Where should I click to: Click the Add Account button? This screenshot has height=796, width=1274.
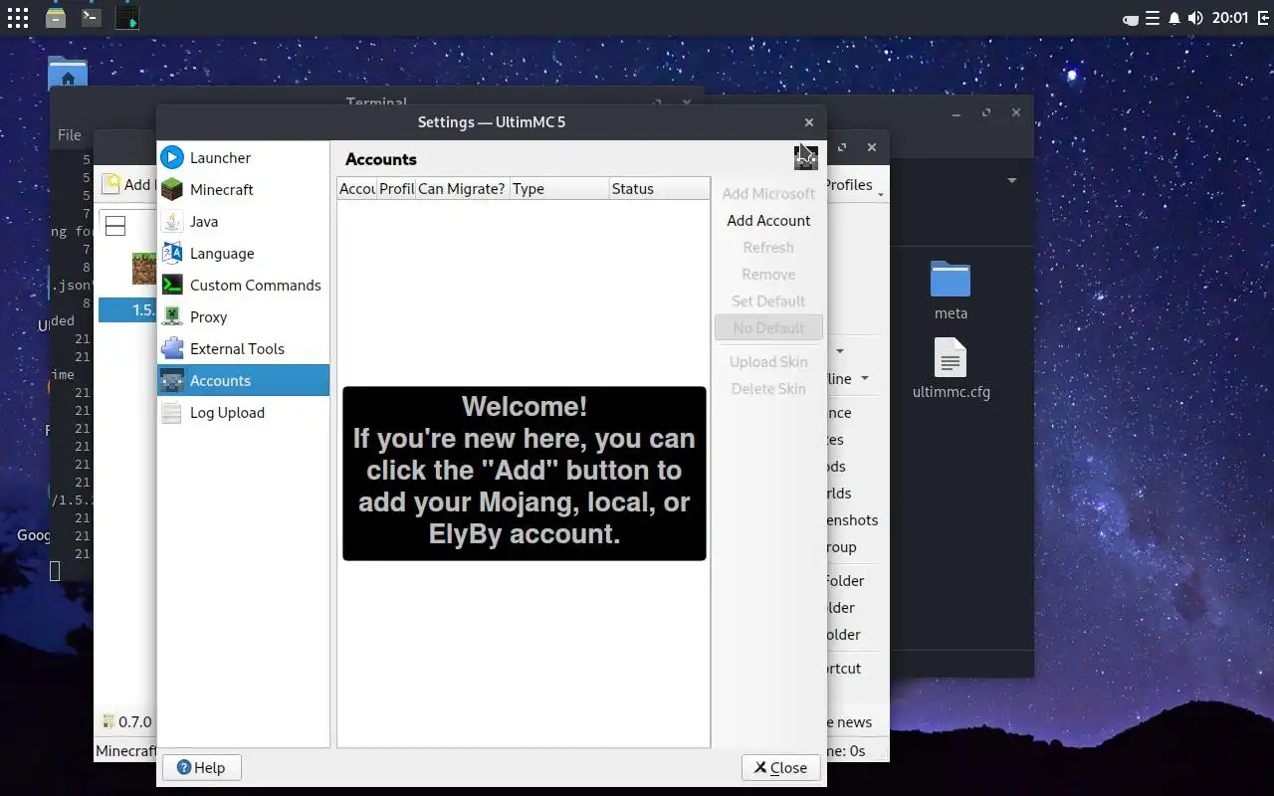click(768, 221)
